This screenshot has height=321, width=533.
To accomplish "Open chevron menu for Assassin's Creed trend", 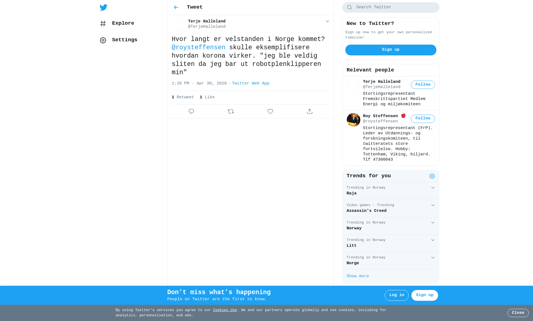I will (x=433, y=205).
